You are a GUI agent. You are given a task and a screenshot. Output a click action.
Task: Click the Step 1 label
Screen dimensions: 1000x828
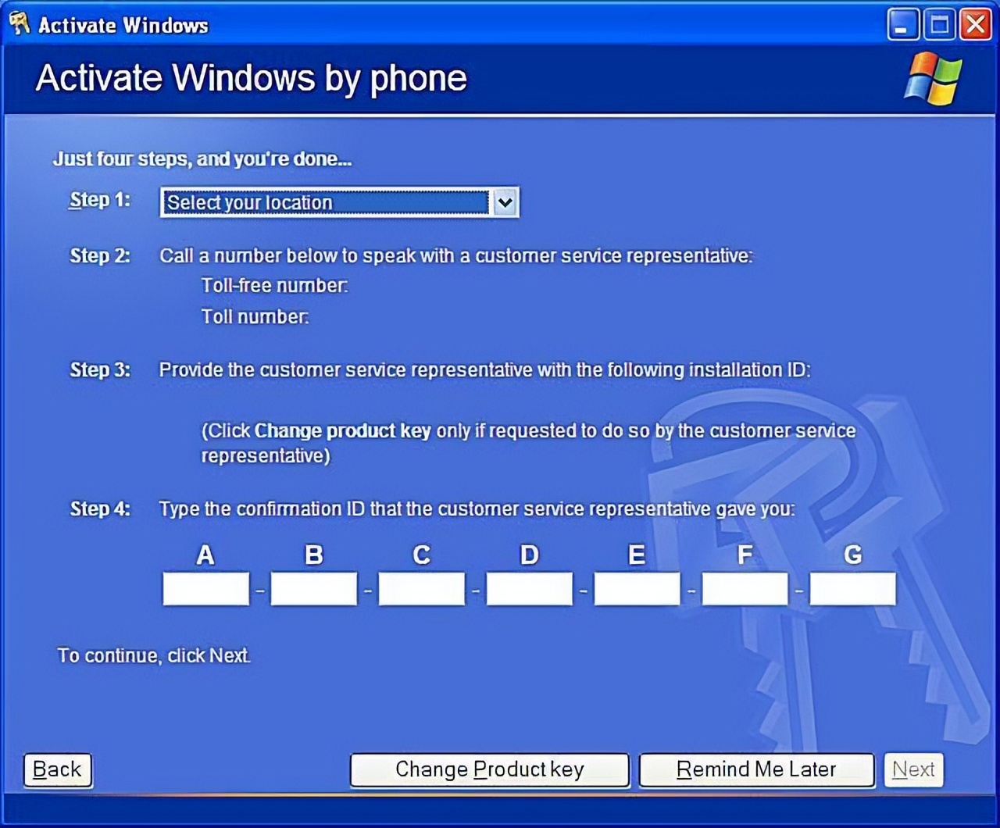point(100,200)
